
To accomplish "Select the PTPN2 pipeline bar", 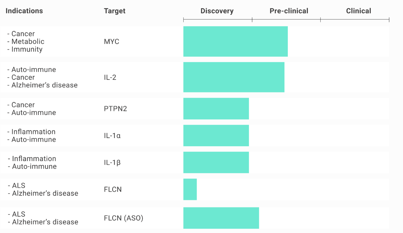I will click(x=216, y=109).
